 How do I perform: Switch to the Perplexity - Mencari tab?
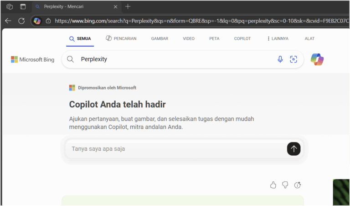tap(76, 7)
